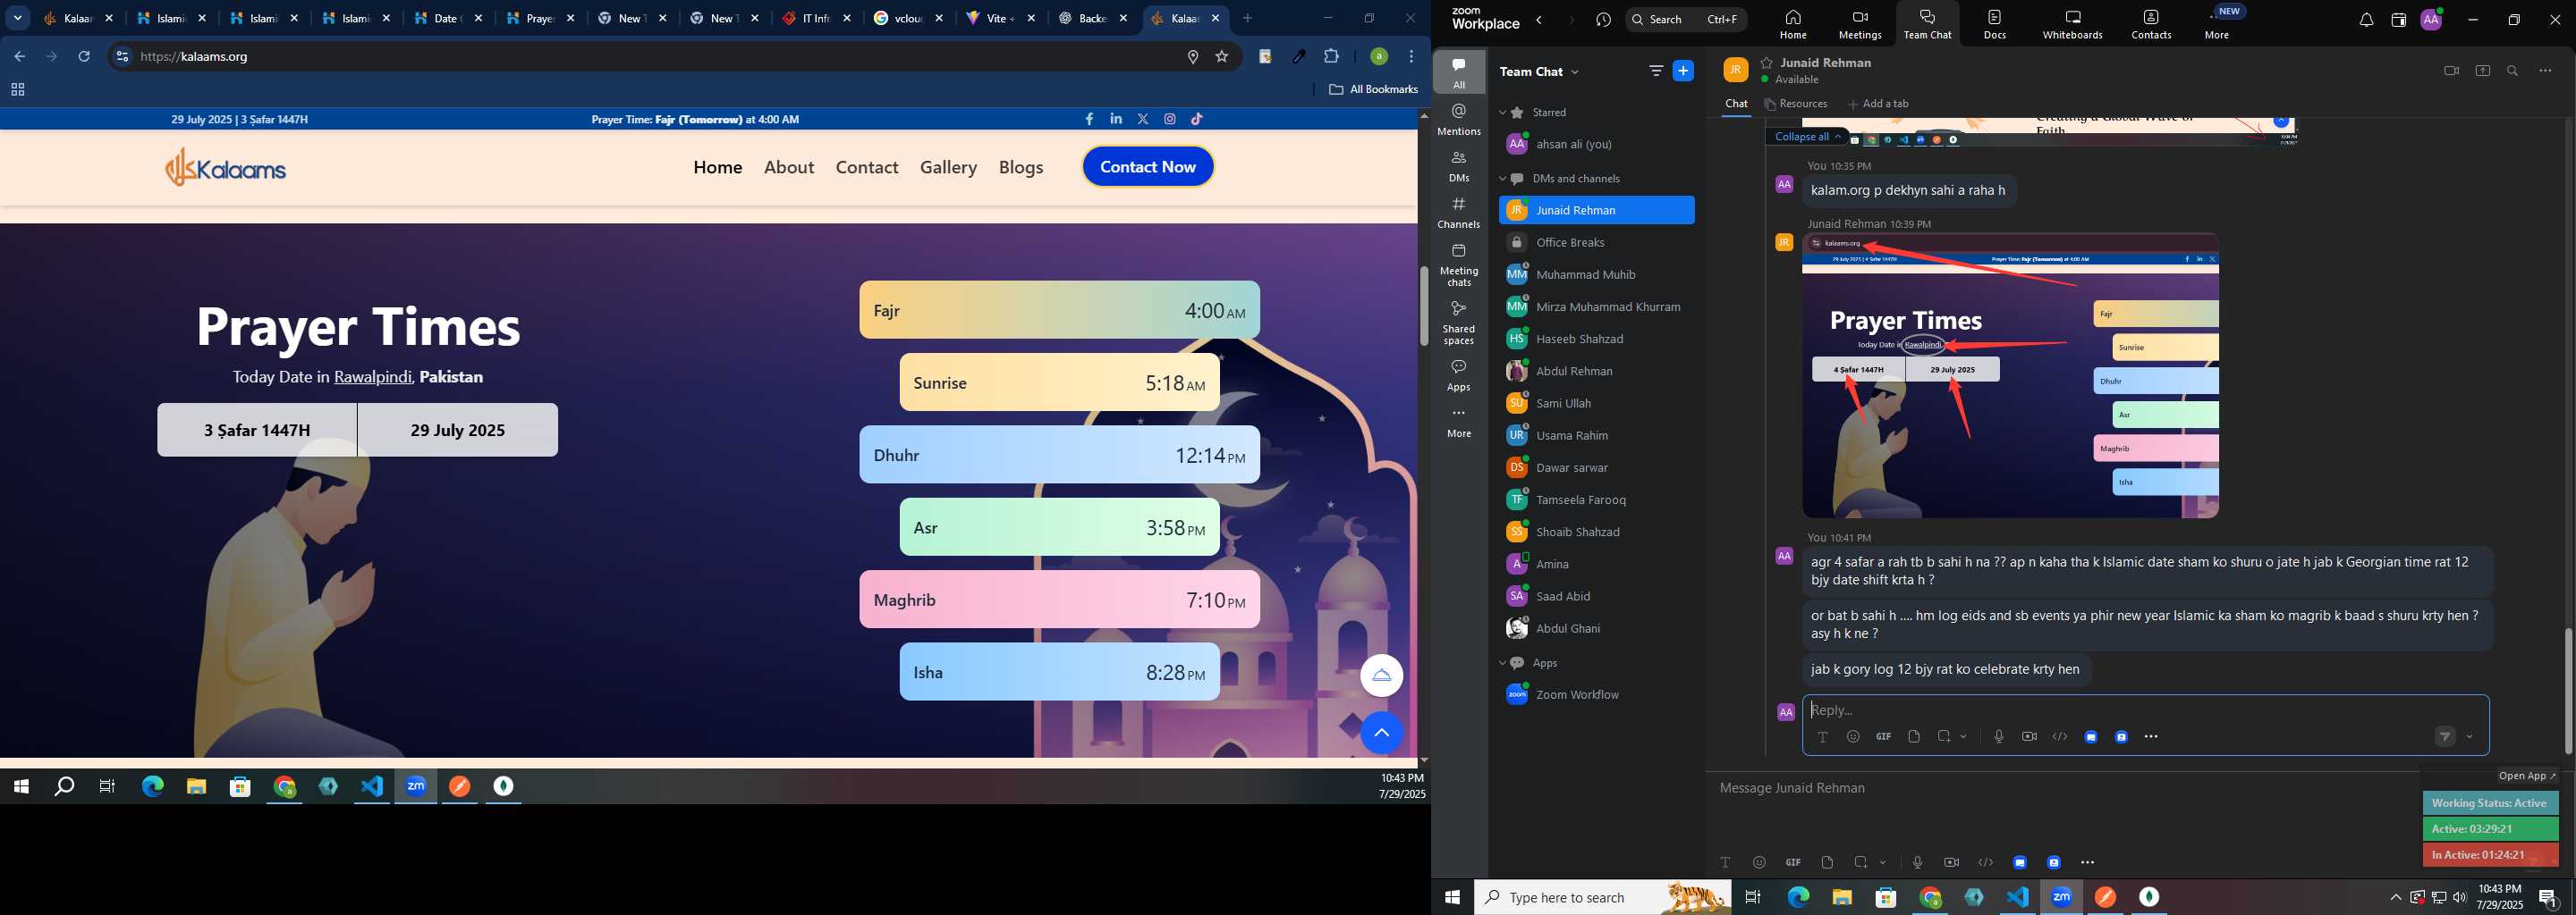Click audio message mic in Reply box
This screenshot has height=915, width=2576.
click(1998, 737)
